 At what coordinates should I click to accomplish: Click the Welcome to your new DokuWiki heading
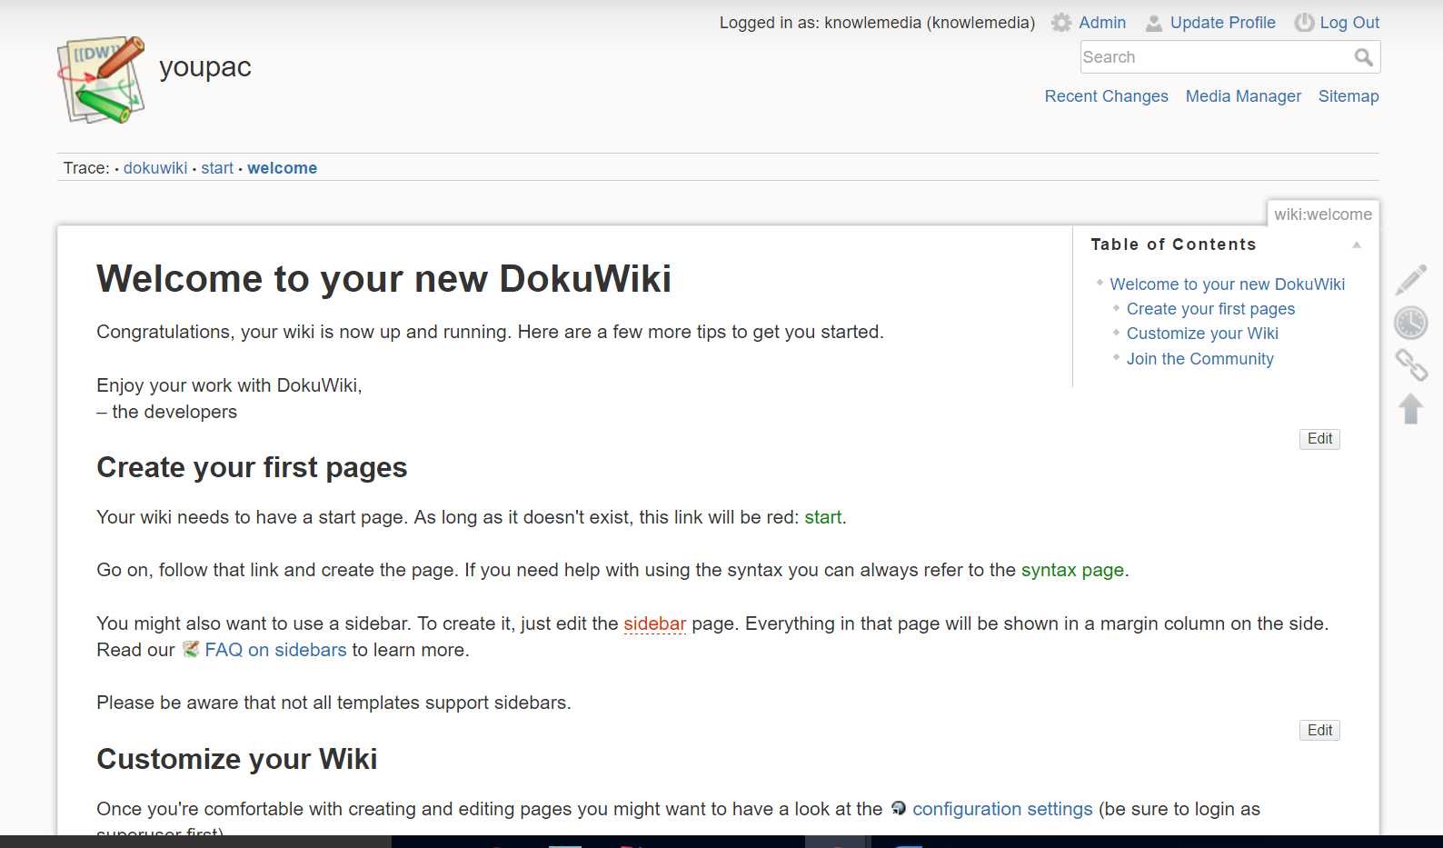(383, 279)
